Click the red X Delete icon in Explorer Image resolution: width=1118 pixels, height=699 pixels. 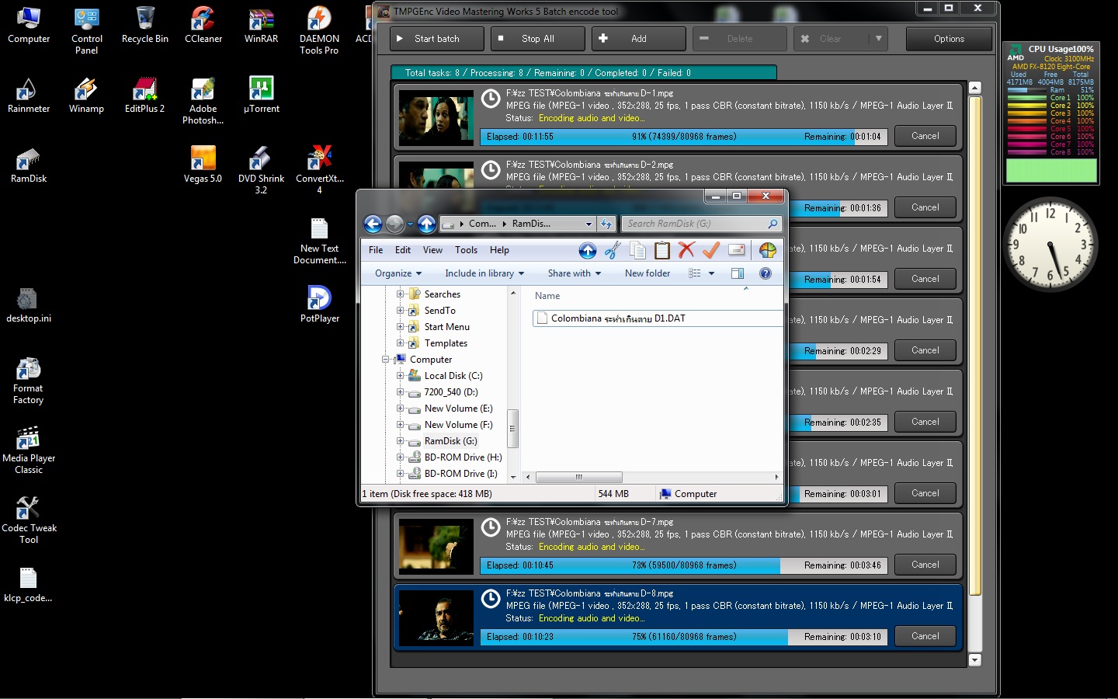(686, 250)
